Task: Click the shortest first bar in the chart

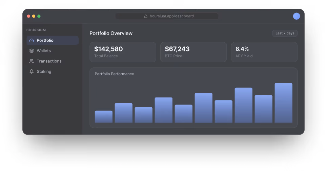Action: [x=104, y=116]
